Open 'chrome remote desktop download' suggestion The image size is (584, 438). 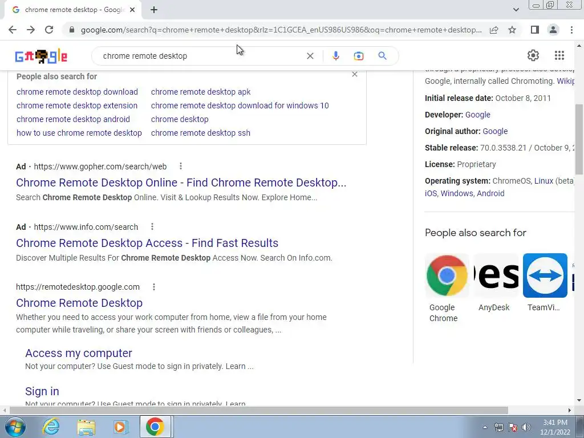[x=77, y=92]
